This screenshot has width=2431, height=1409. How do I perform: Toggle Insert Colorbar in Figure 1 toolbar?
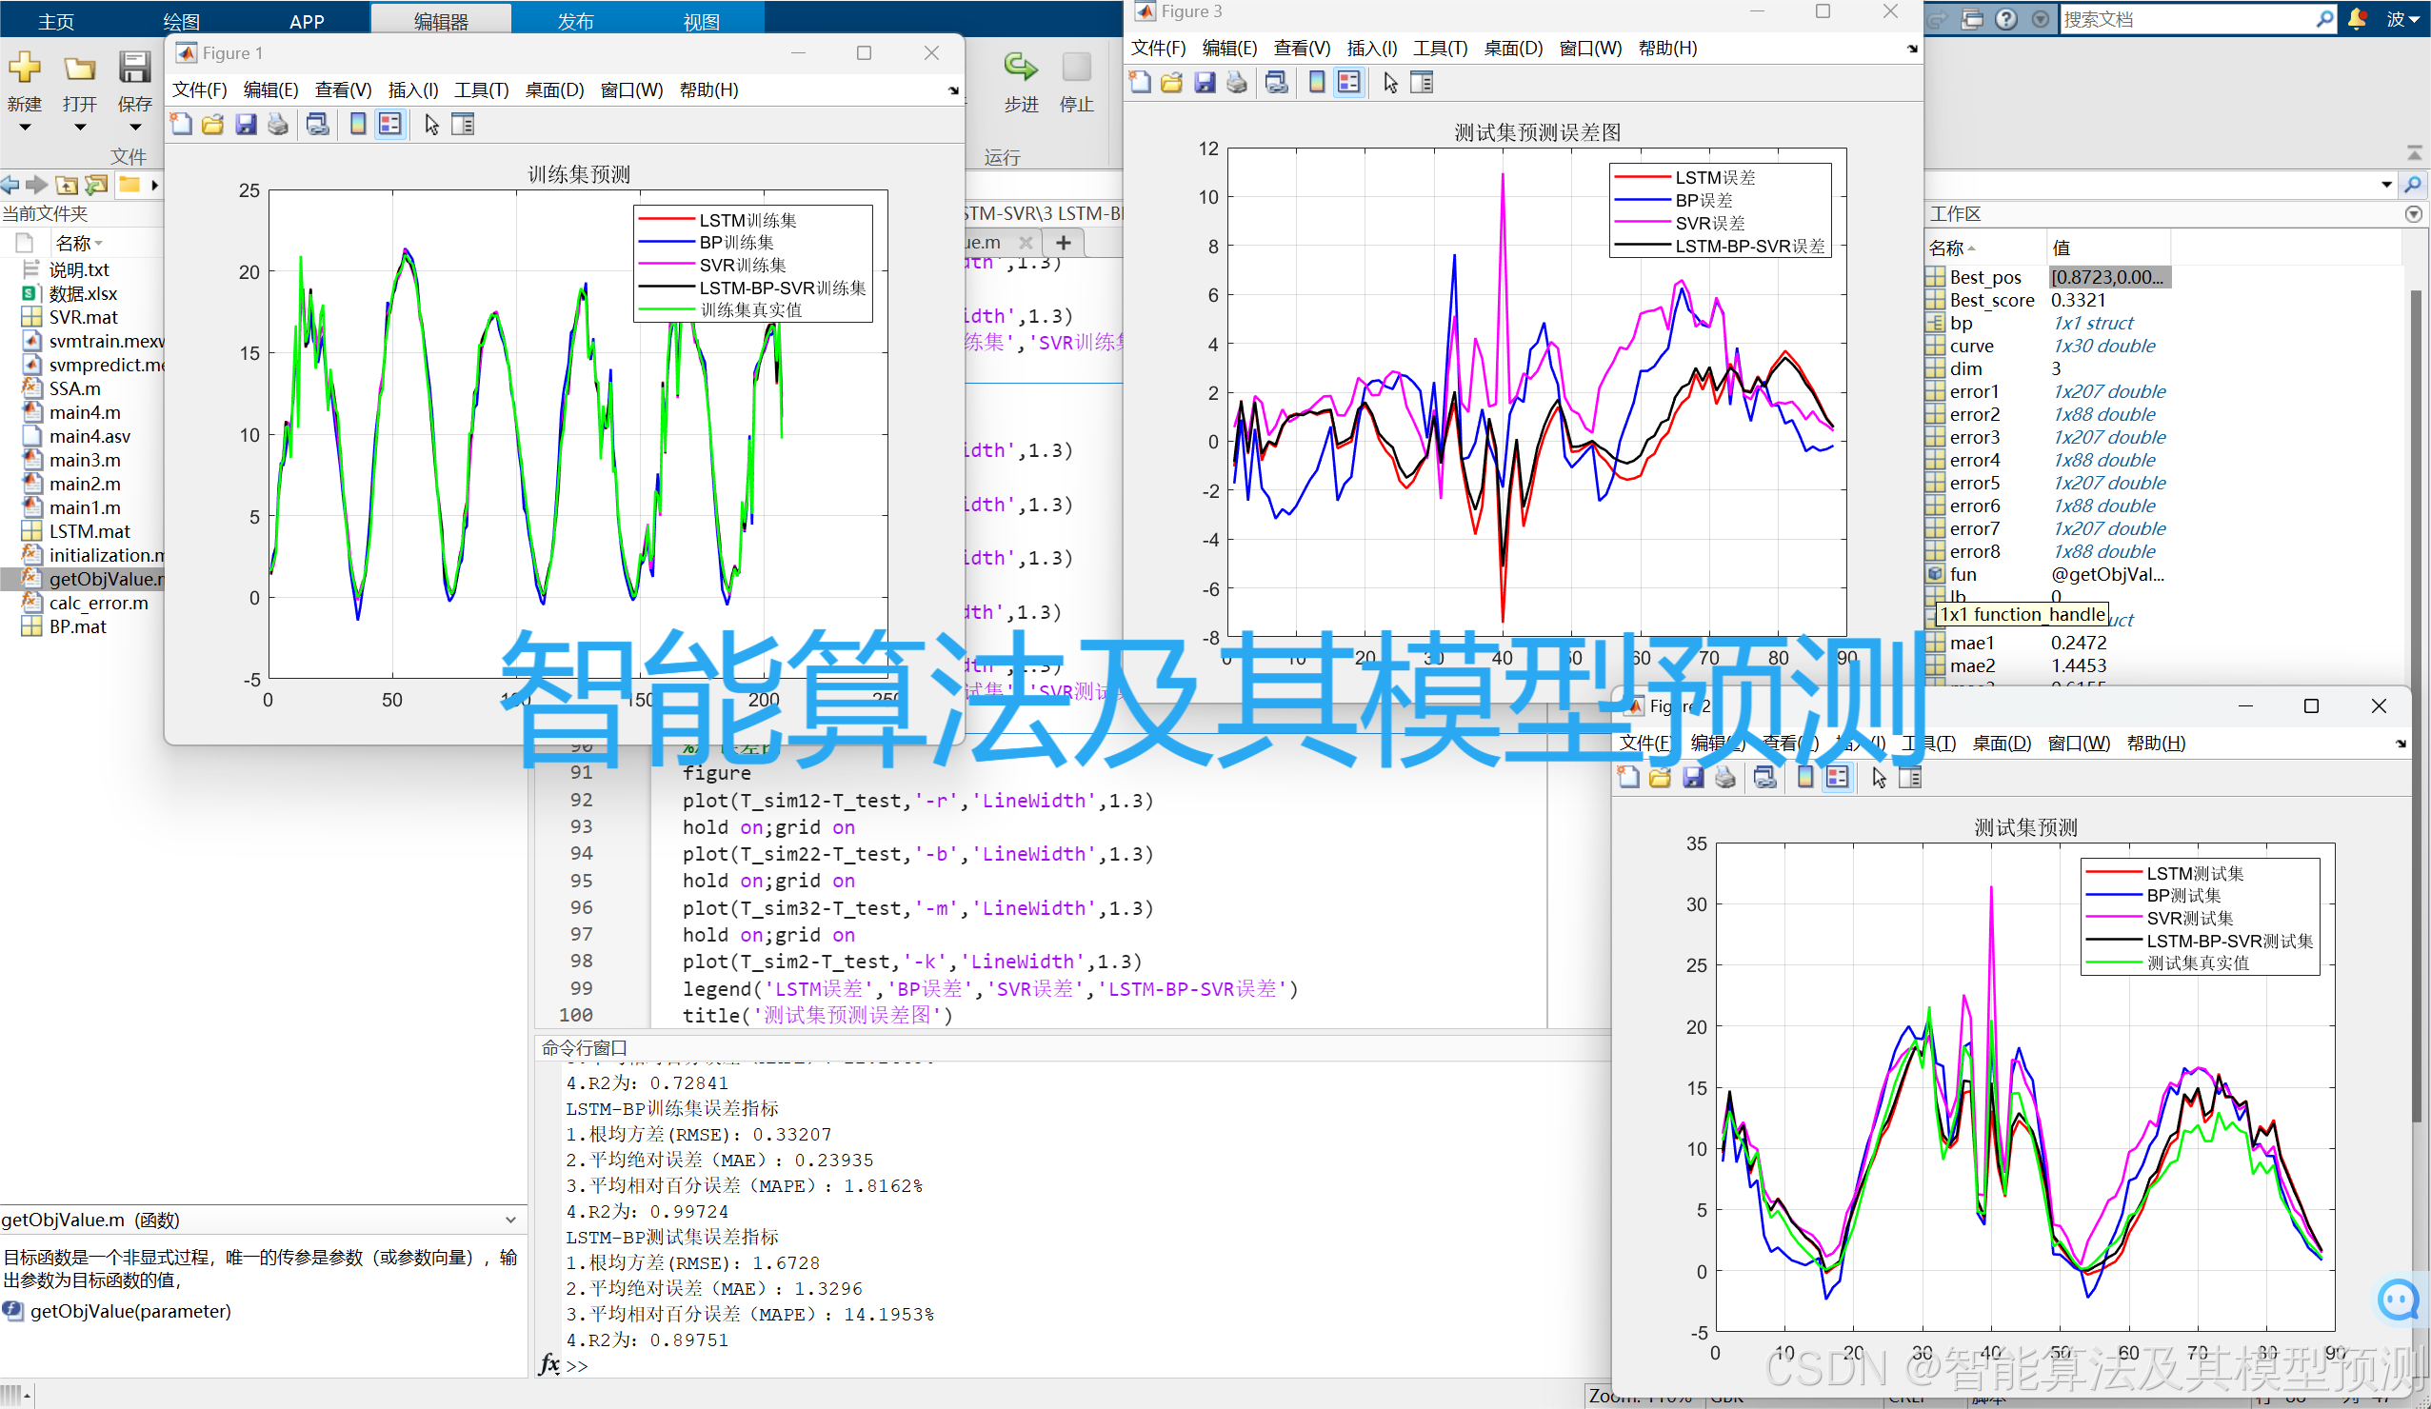pyautogui.click(x=358, y=125)
